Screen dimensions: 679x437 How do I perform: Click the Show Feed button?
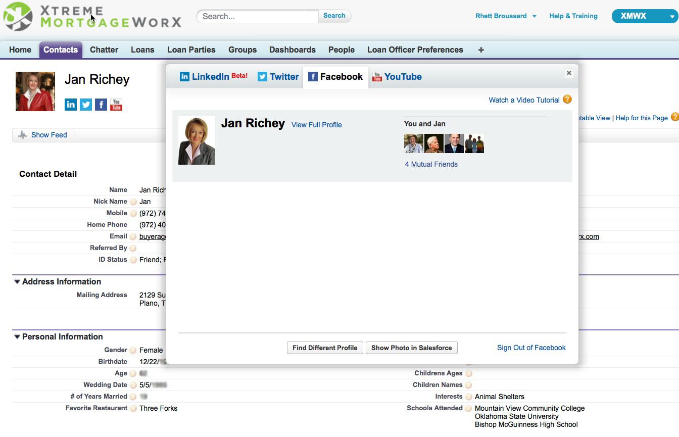click(x=42, y=135)
